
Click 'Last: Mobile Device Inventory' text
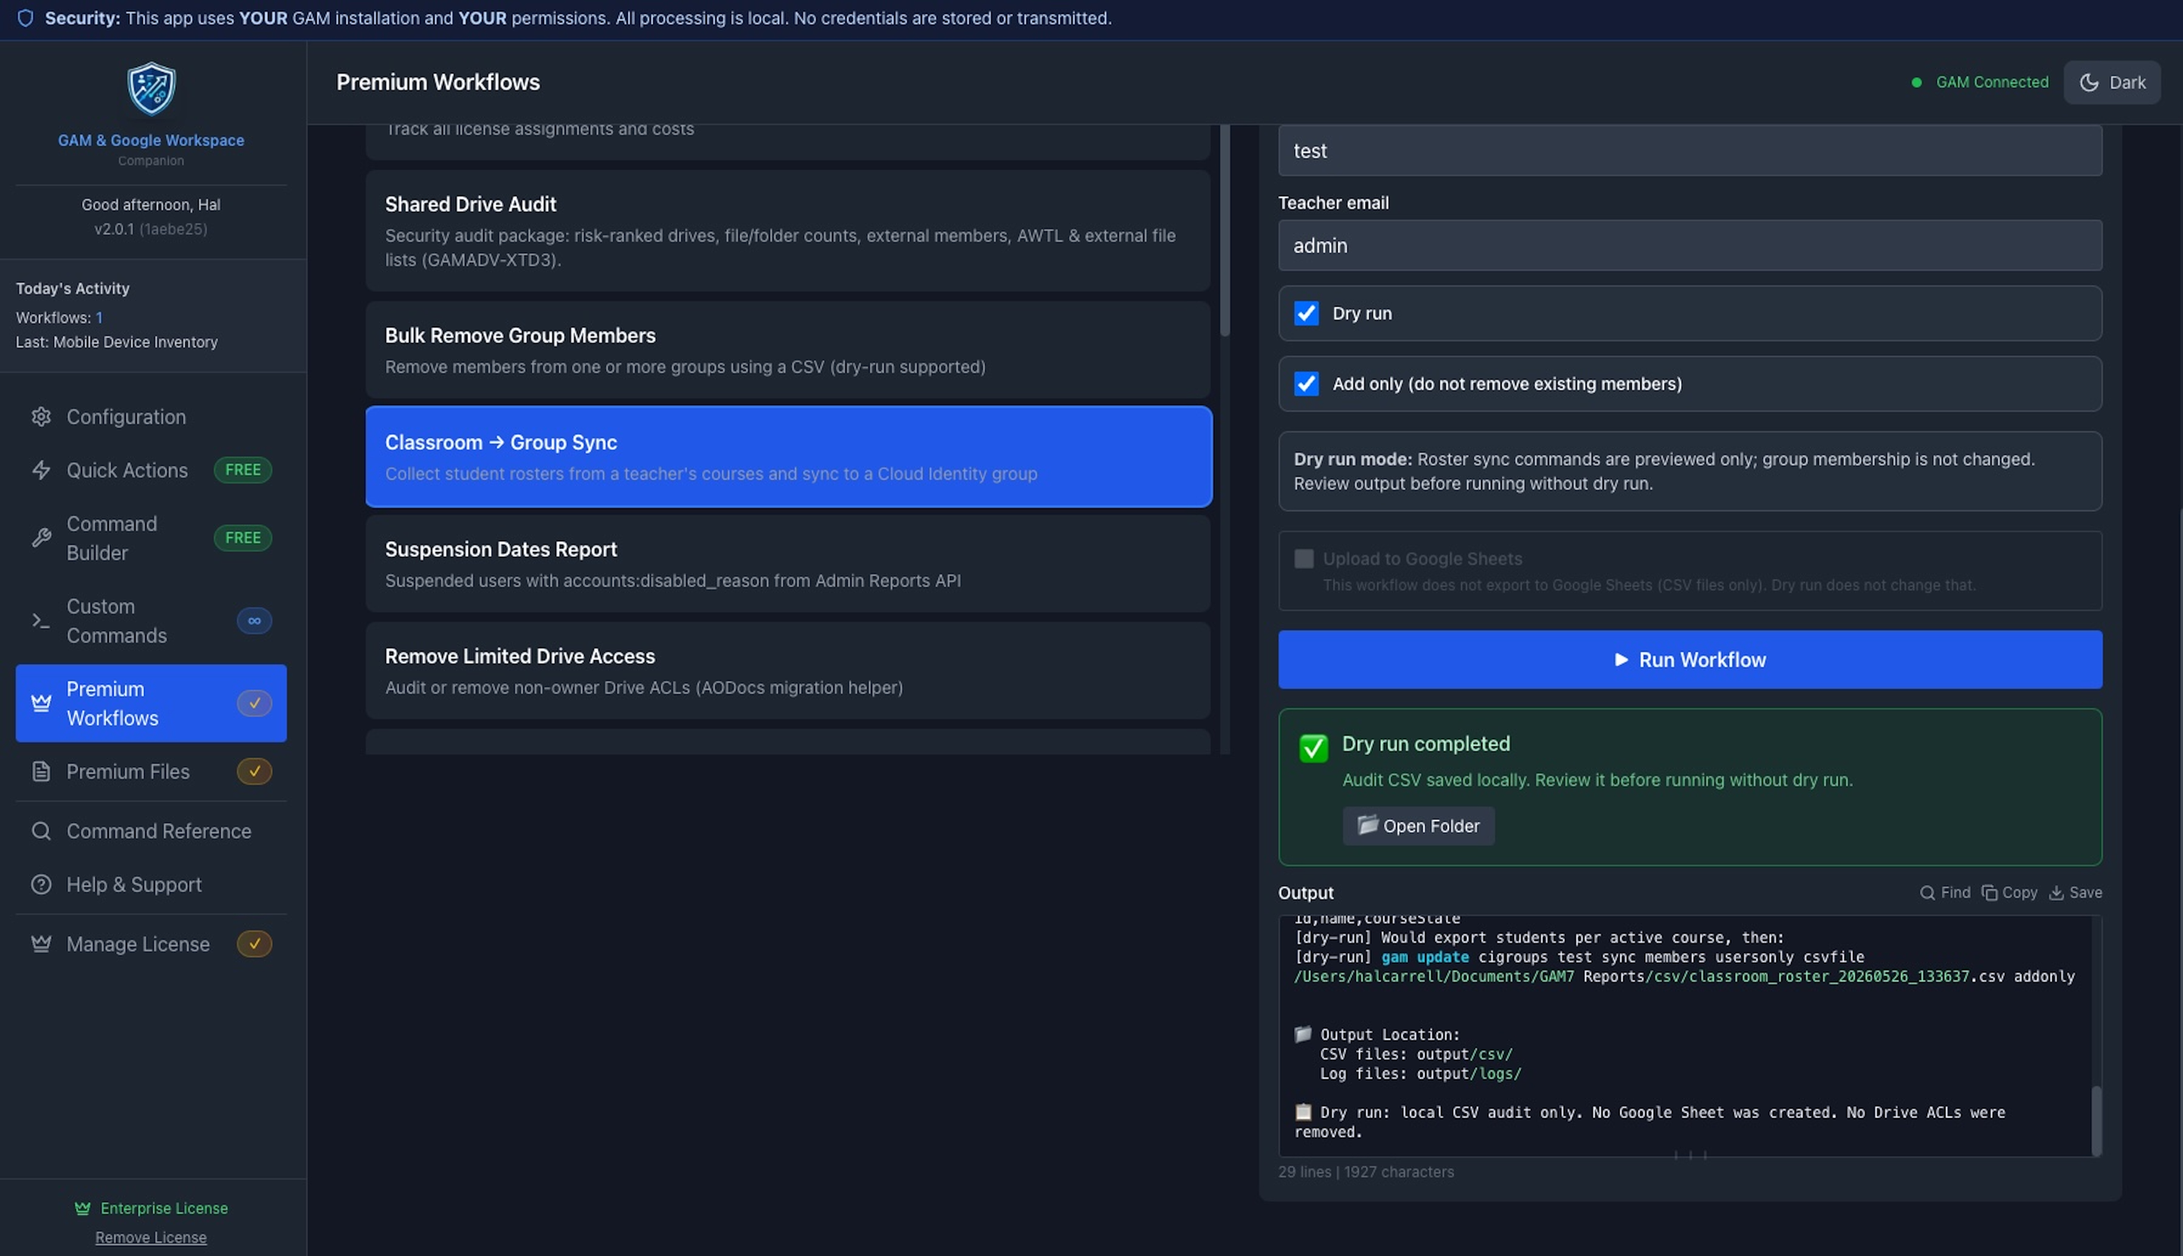pos(116,341)
